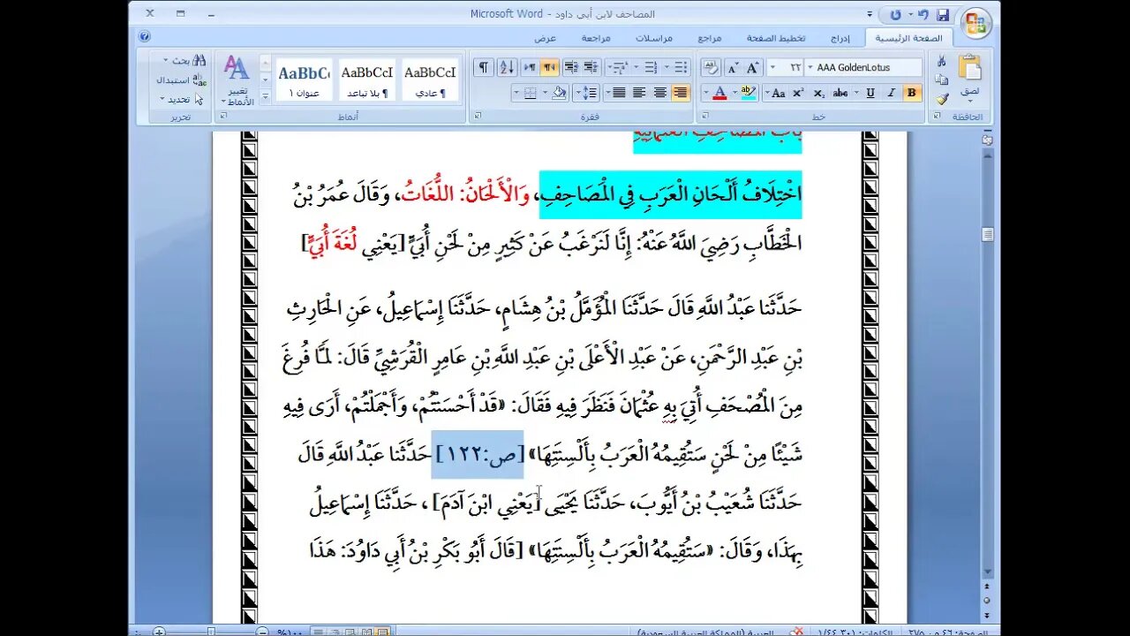
Task: Apply the Normal style (عادي)
Action: tap(430, 80)
